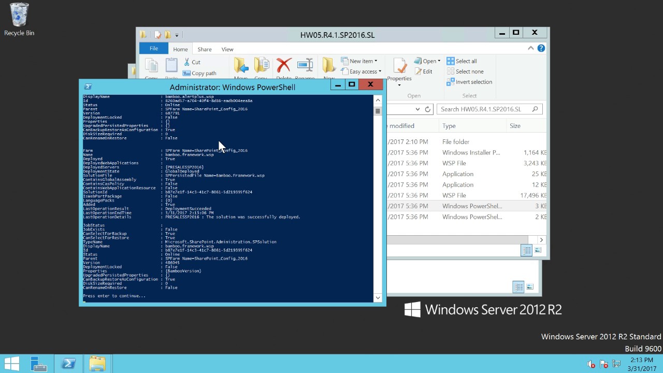This screenshot has height=373, width=663.
Task: Click the PowerShell scrollbar down arrow
Action: tap(378, 297)
